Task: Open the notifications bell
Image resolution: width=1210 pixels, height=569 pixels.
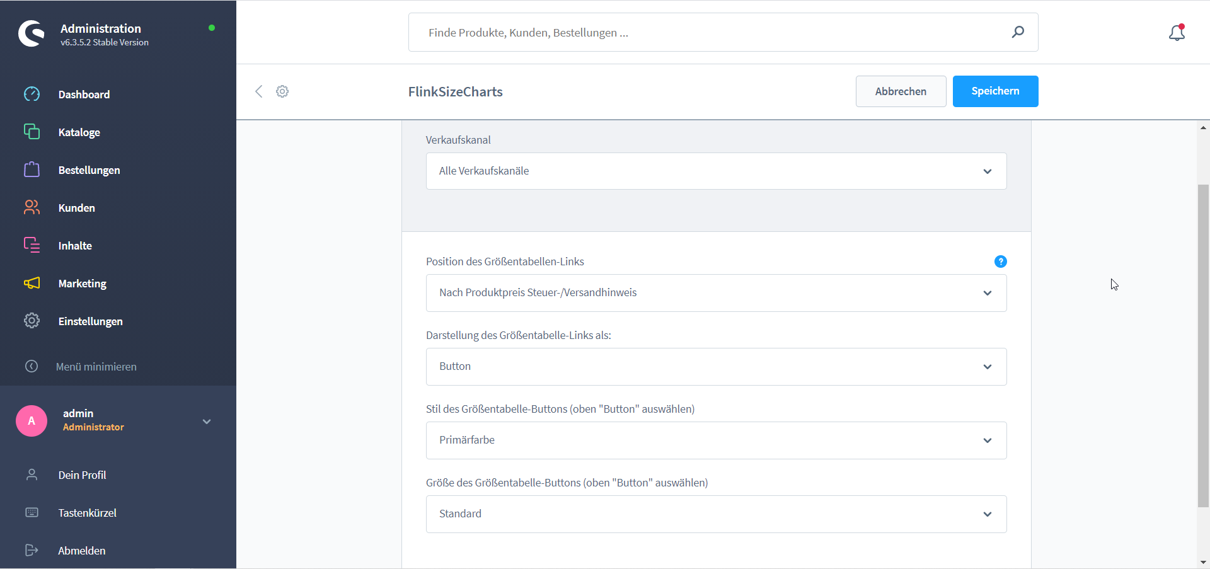Action: click(1177, 33)
